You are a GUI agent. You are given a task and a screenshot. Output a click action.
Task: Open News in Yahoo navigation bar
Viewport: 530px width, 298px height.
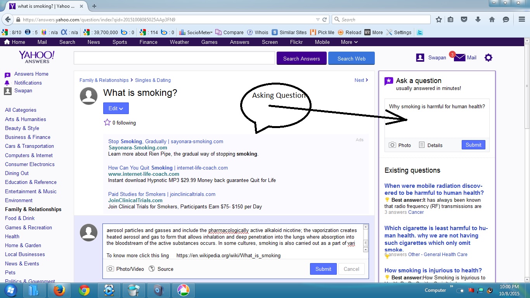[94, 42]
